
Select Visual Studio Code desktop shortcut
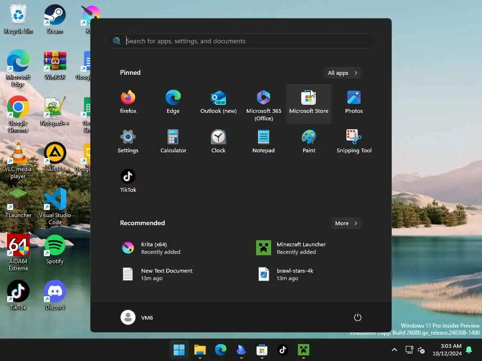[55, 207]
